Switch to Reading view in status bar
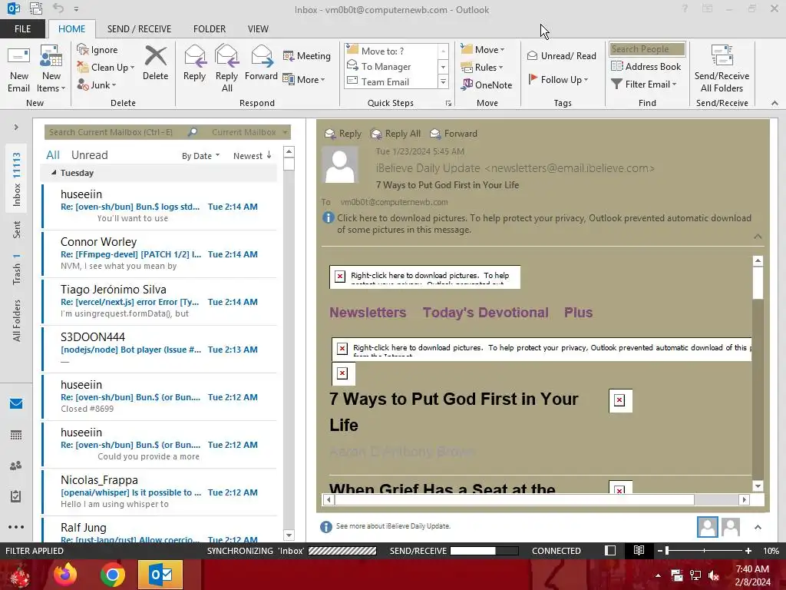786x590 pixels. point(639,550)
